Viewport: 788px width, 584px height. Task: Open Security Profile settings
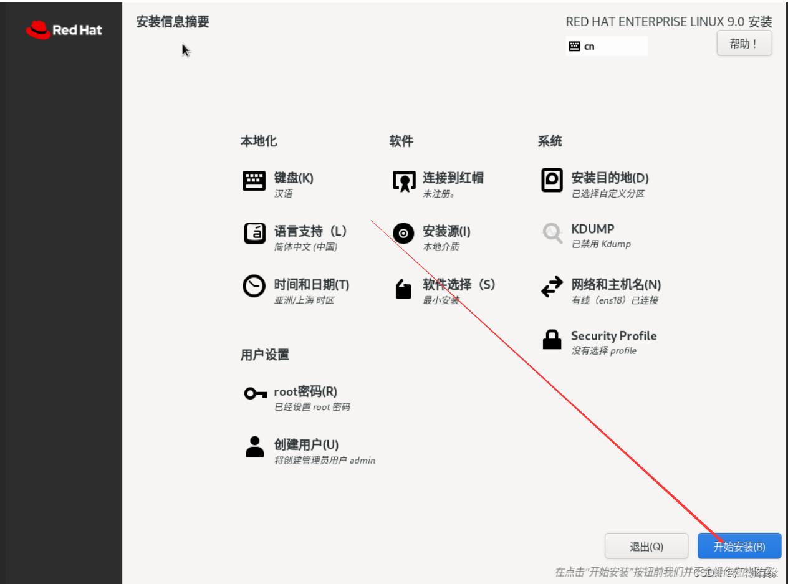[x=613, y=336]
